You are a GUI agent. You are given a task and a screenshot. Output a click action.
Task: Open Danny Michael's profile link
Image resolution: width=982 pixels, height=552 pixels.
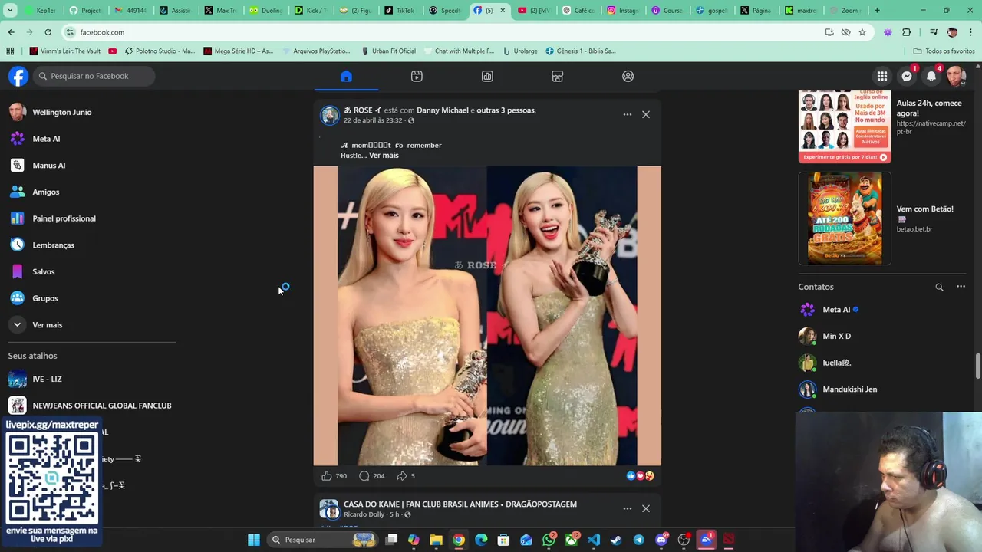pos(443,110)
